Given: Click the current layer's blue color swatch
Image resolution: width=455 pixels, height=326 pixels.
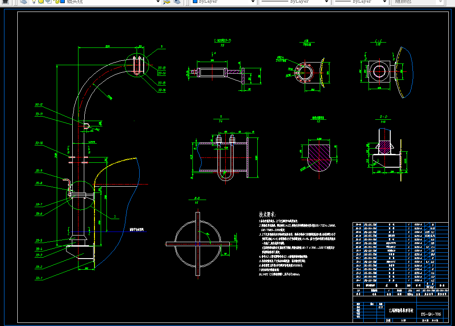Looking at the screenshot, I should (63, 1).
